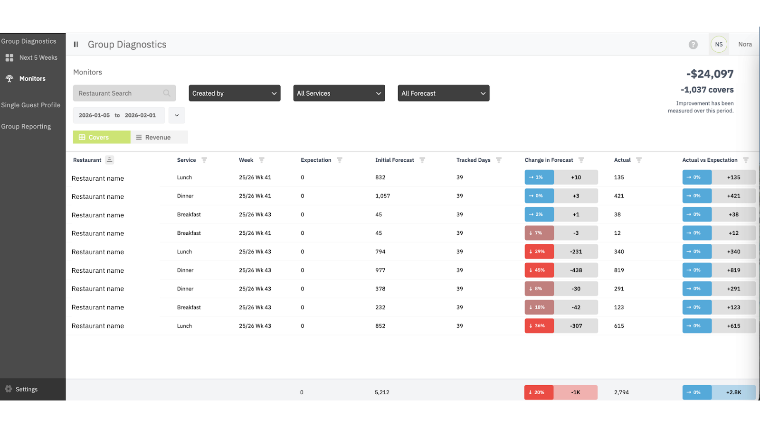Open the Expectation column filter
Viewport: 760px width, 427px height.
(340, 160)
